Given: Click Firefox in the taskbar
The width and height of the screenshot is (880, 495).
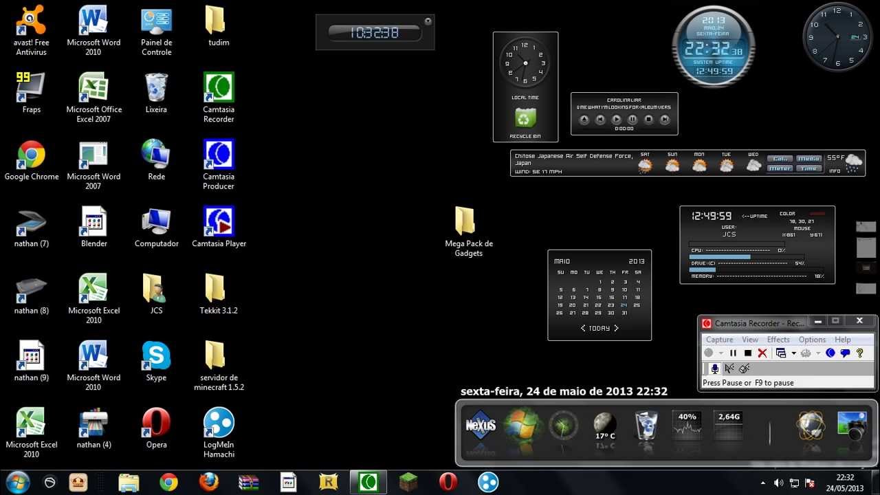Looking at the screenshot, I should tap(209, 482).
